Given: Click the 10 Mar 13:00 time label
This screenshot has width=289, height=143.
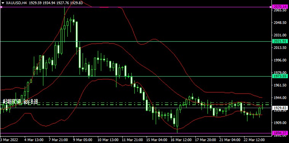Looking at the screenshot, I should pyautogui.click(x=108, y=140).
